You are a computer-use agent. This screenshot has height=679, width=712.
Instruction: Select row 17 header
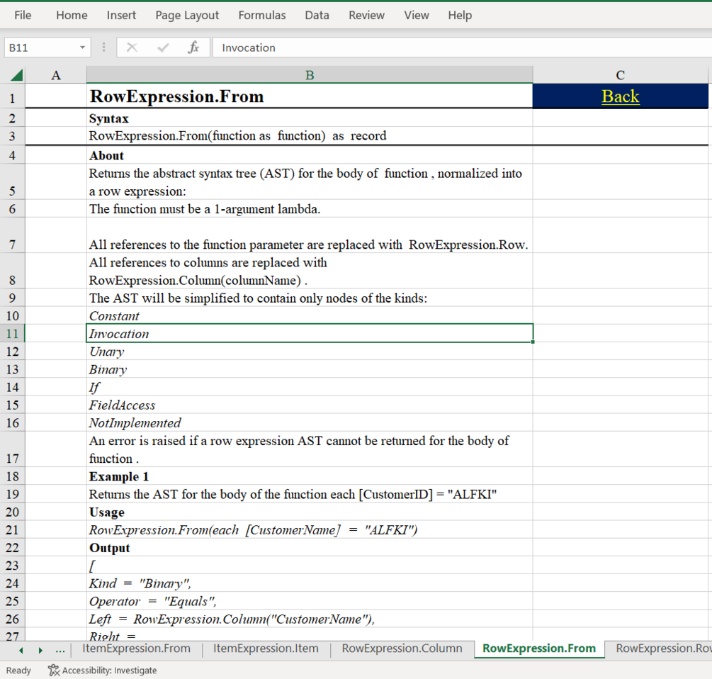click(x=12, y=449)
